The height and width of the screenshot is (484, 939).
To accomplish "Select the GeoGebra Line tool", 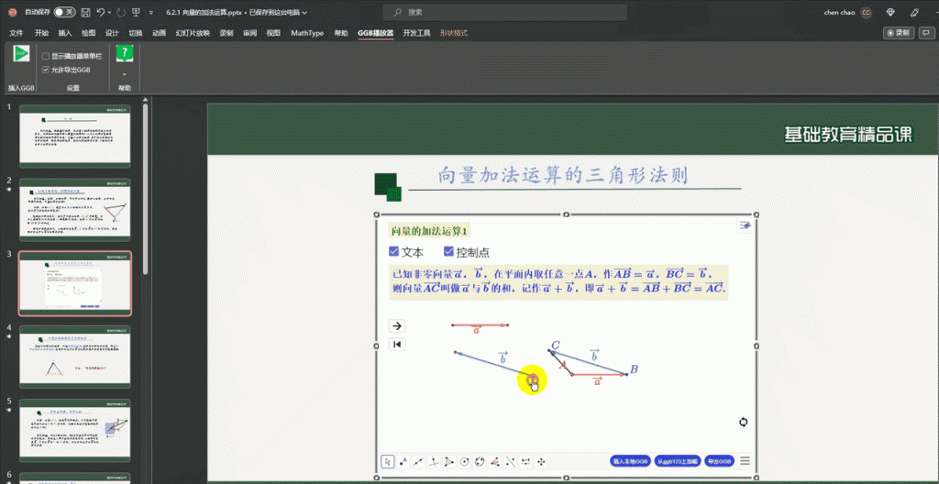I will 418,461.
